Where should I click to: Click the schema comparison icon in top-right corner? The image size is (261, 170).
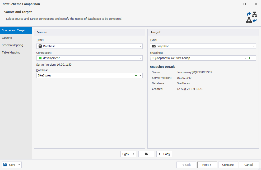point(251,17)
